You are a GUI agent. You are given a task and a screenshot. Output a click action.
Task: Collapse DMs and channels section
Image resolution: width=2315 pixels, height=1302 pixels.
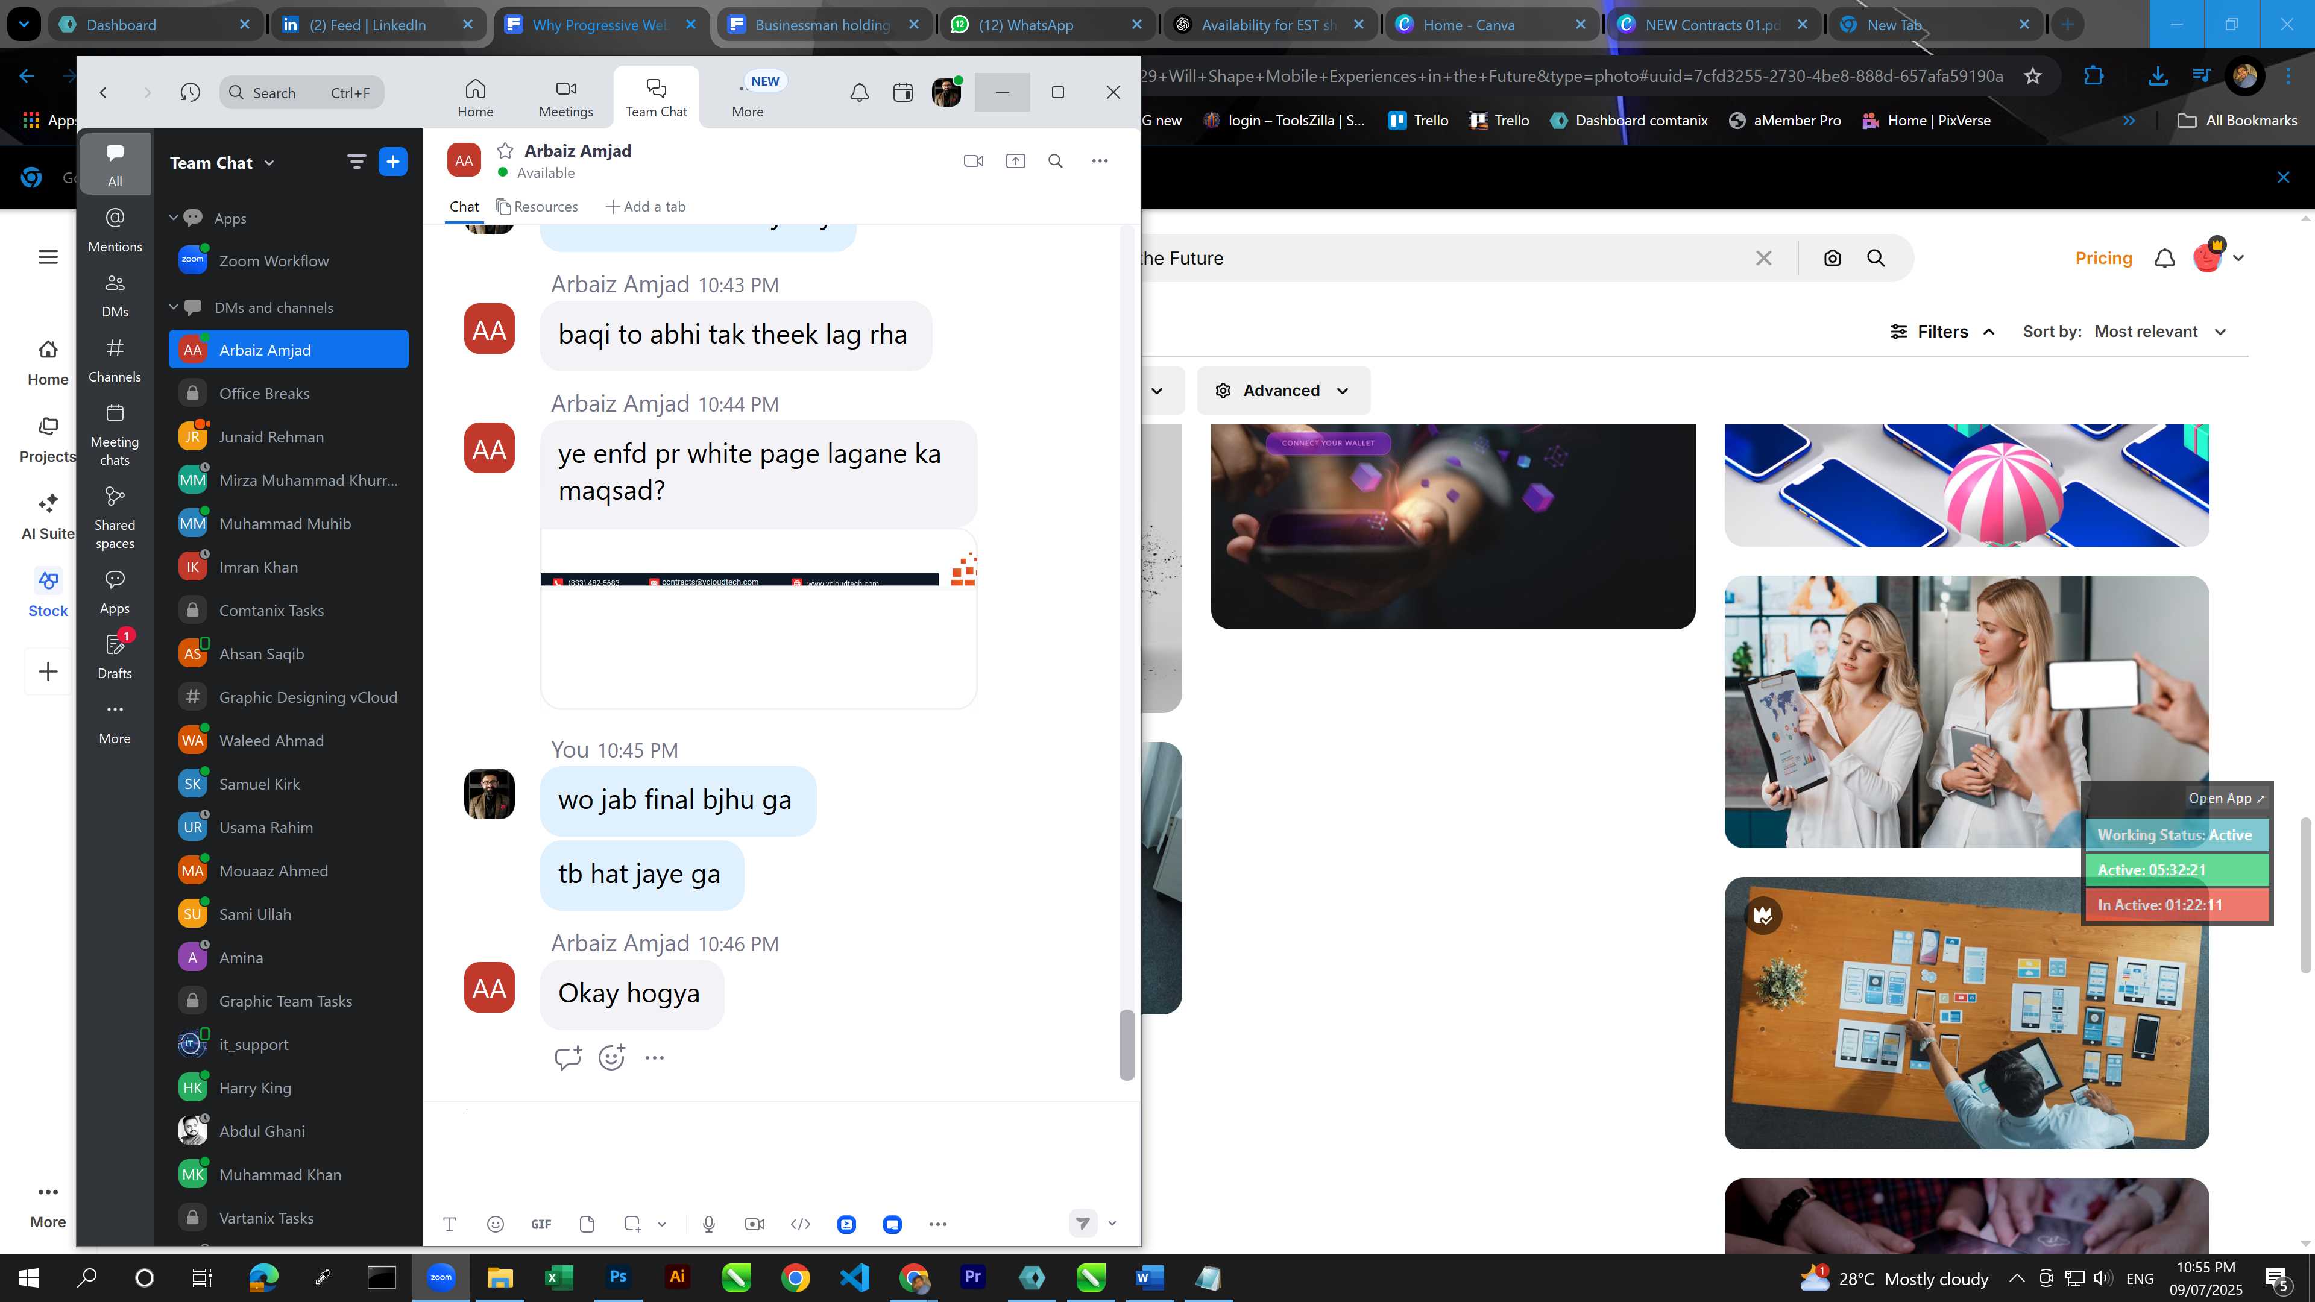[x=174, y=306]
